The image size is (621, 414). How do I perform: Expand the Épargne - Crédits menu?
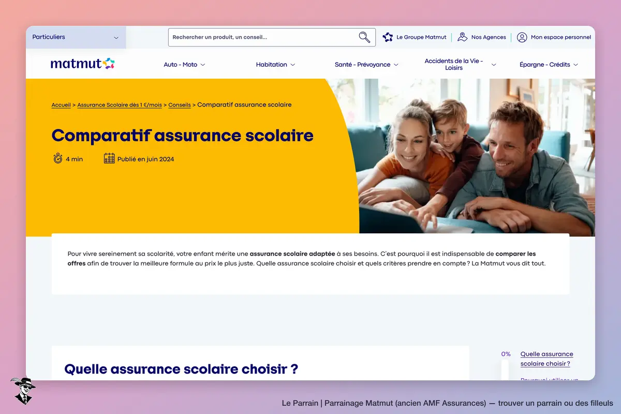click(549, 65)
